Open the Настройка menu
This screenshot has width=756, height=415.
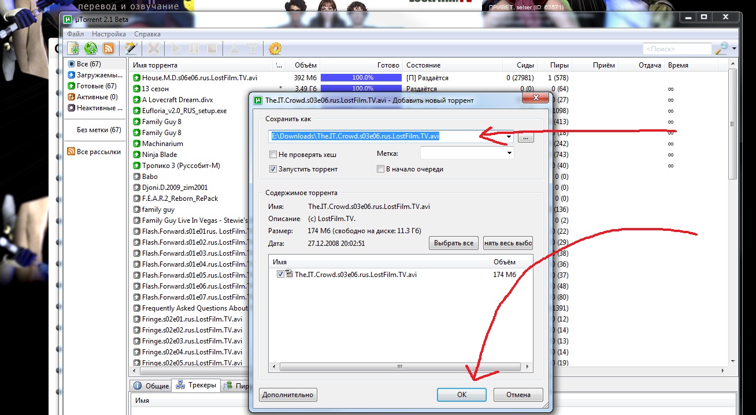point(109,34)
